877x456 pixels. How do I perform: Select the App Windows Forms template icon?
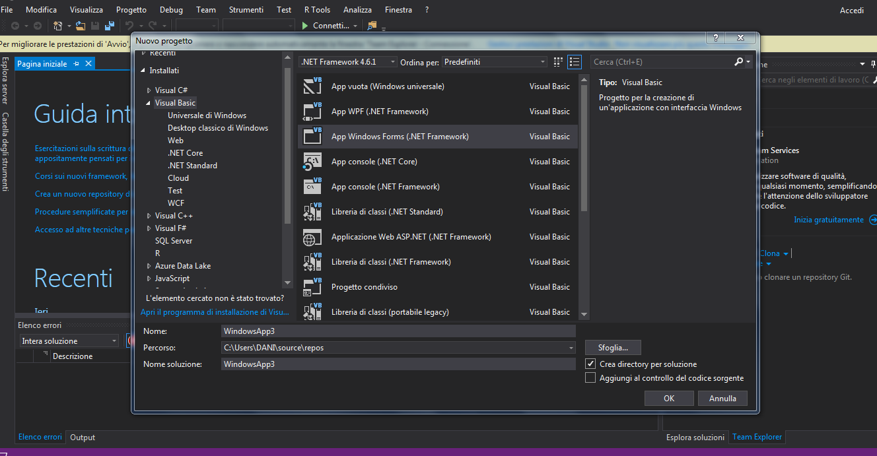point(312,136)
